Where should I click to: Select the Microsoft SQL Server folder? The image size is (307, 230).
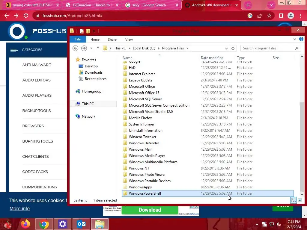[145, 99]
